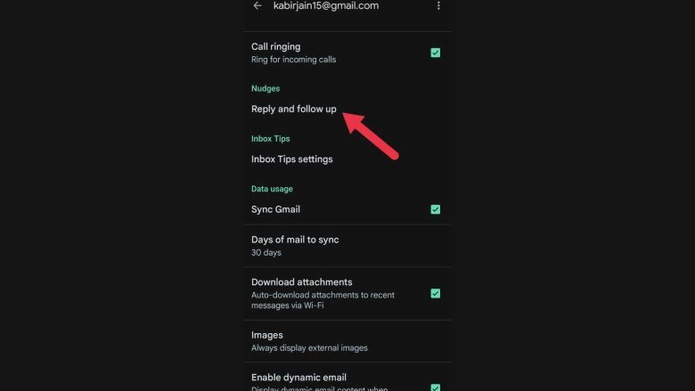This screenshot has height=391, width=695.
Task: Open Inbox Tips settings
Action: click(x=347, y=159)
